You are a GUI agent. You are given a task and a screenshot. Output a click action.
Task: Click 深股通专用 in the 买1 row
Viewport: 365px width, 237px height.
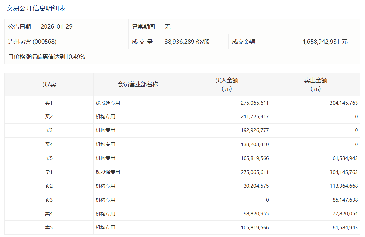(108, 103)
